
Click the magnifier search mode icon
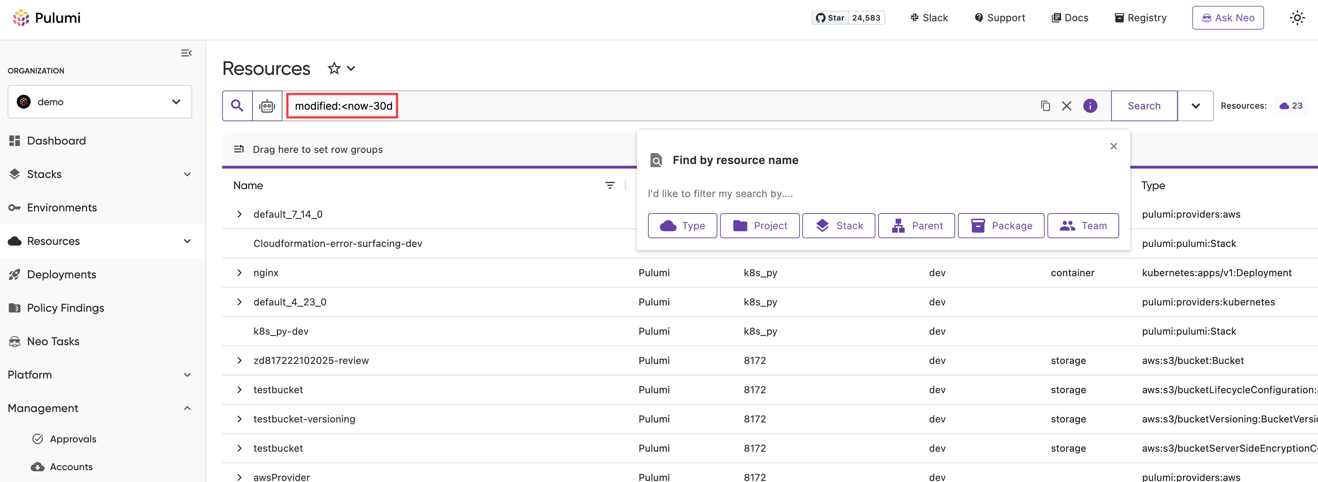[237, 106]
